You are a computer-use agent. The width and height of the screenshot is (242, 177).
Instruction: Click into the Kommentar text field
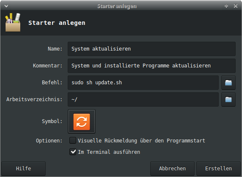151,66
